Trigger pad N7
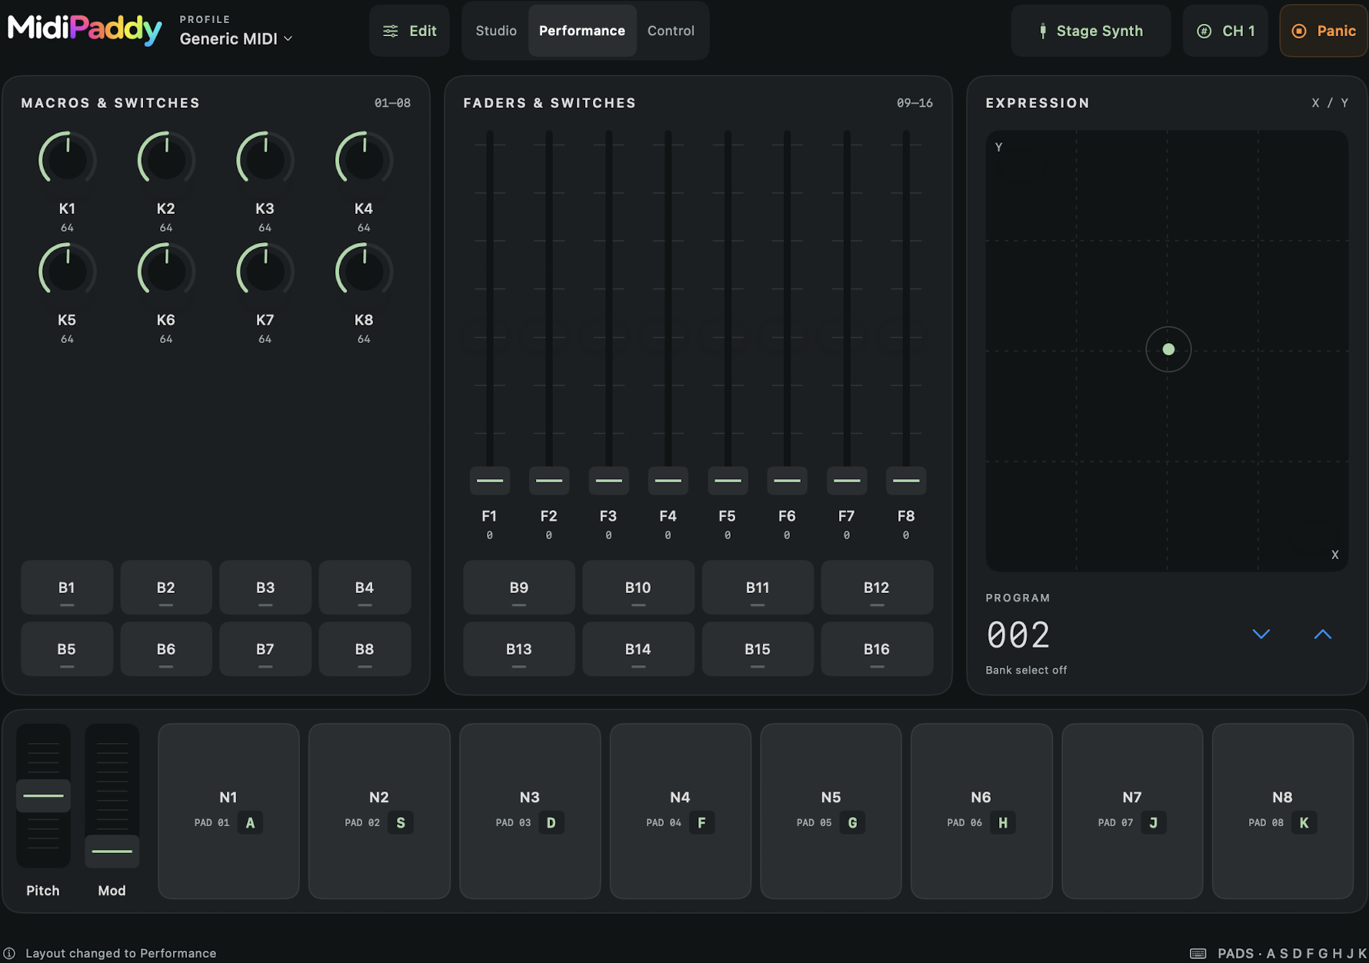1369x963 pixels. click(x=1132, y=811)
